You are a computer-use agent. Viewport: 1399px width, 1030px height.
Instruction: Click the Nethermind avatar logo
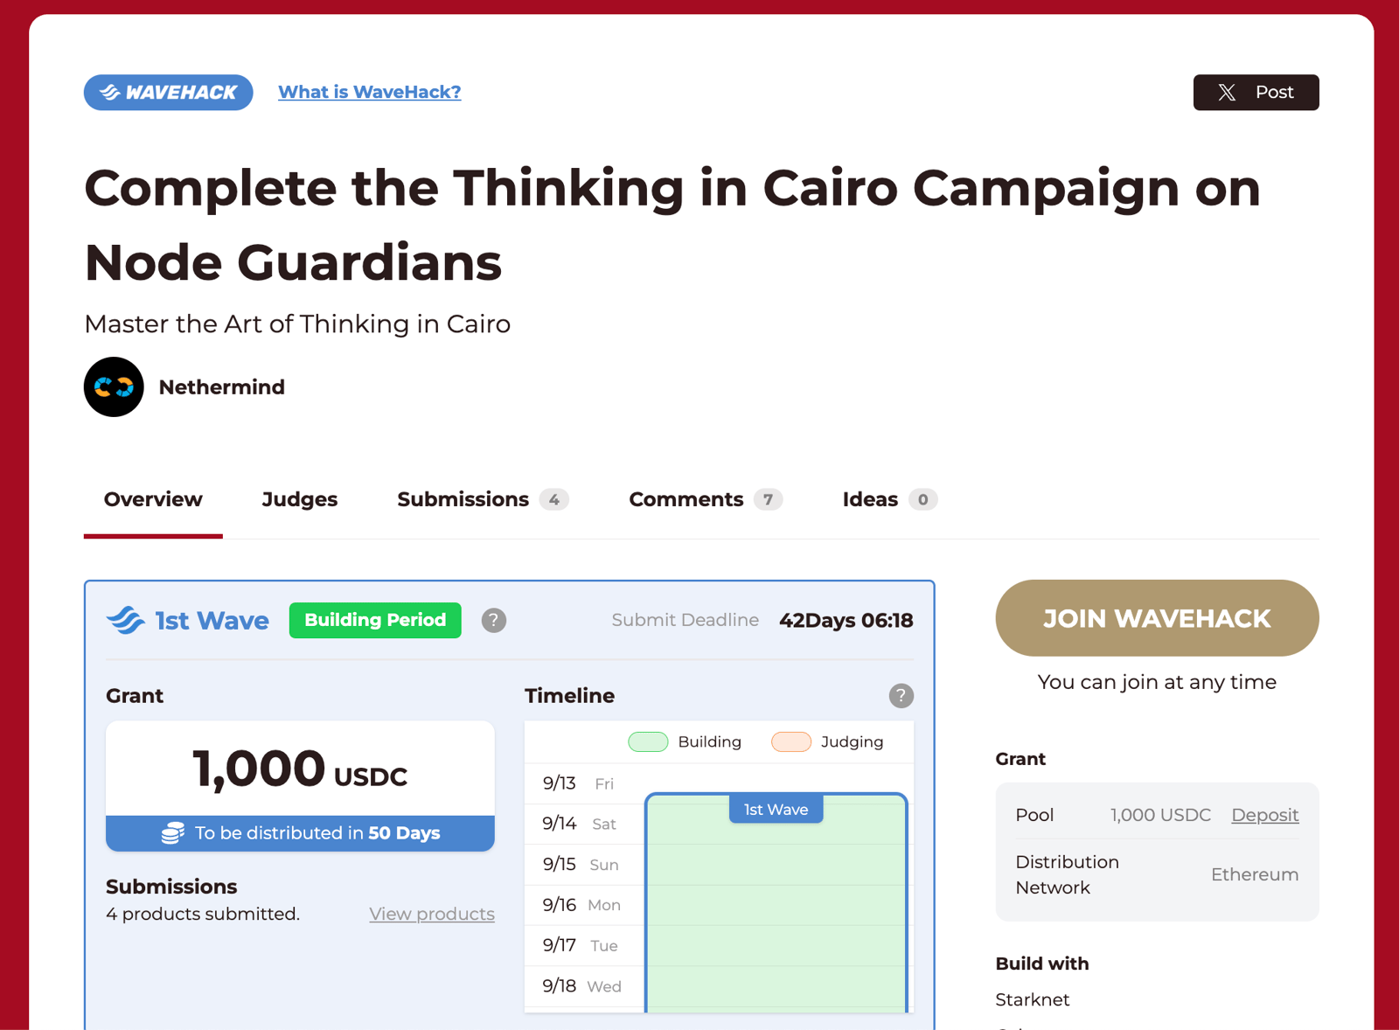click(x=114, y=386)
